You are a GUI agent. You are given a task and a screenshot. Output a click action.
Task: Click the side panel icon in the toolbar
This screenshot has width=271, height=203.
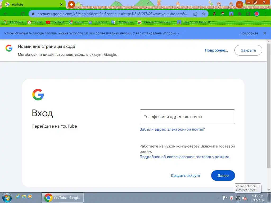click(x=248, y=14)
